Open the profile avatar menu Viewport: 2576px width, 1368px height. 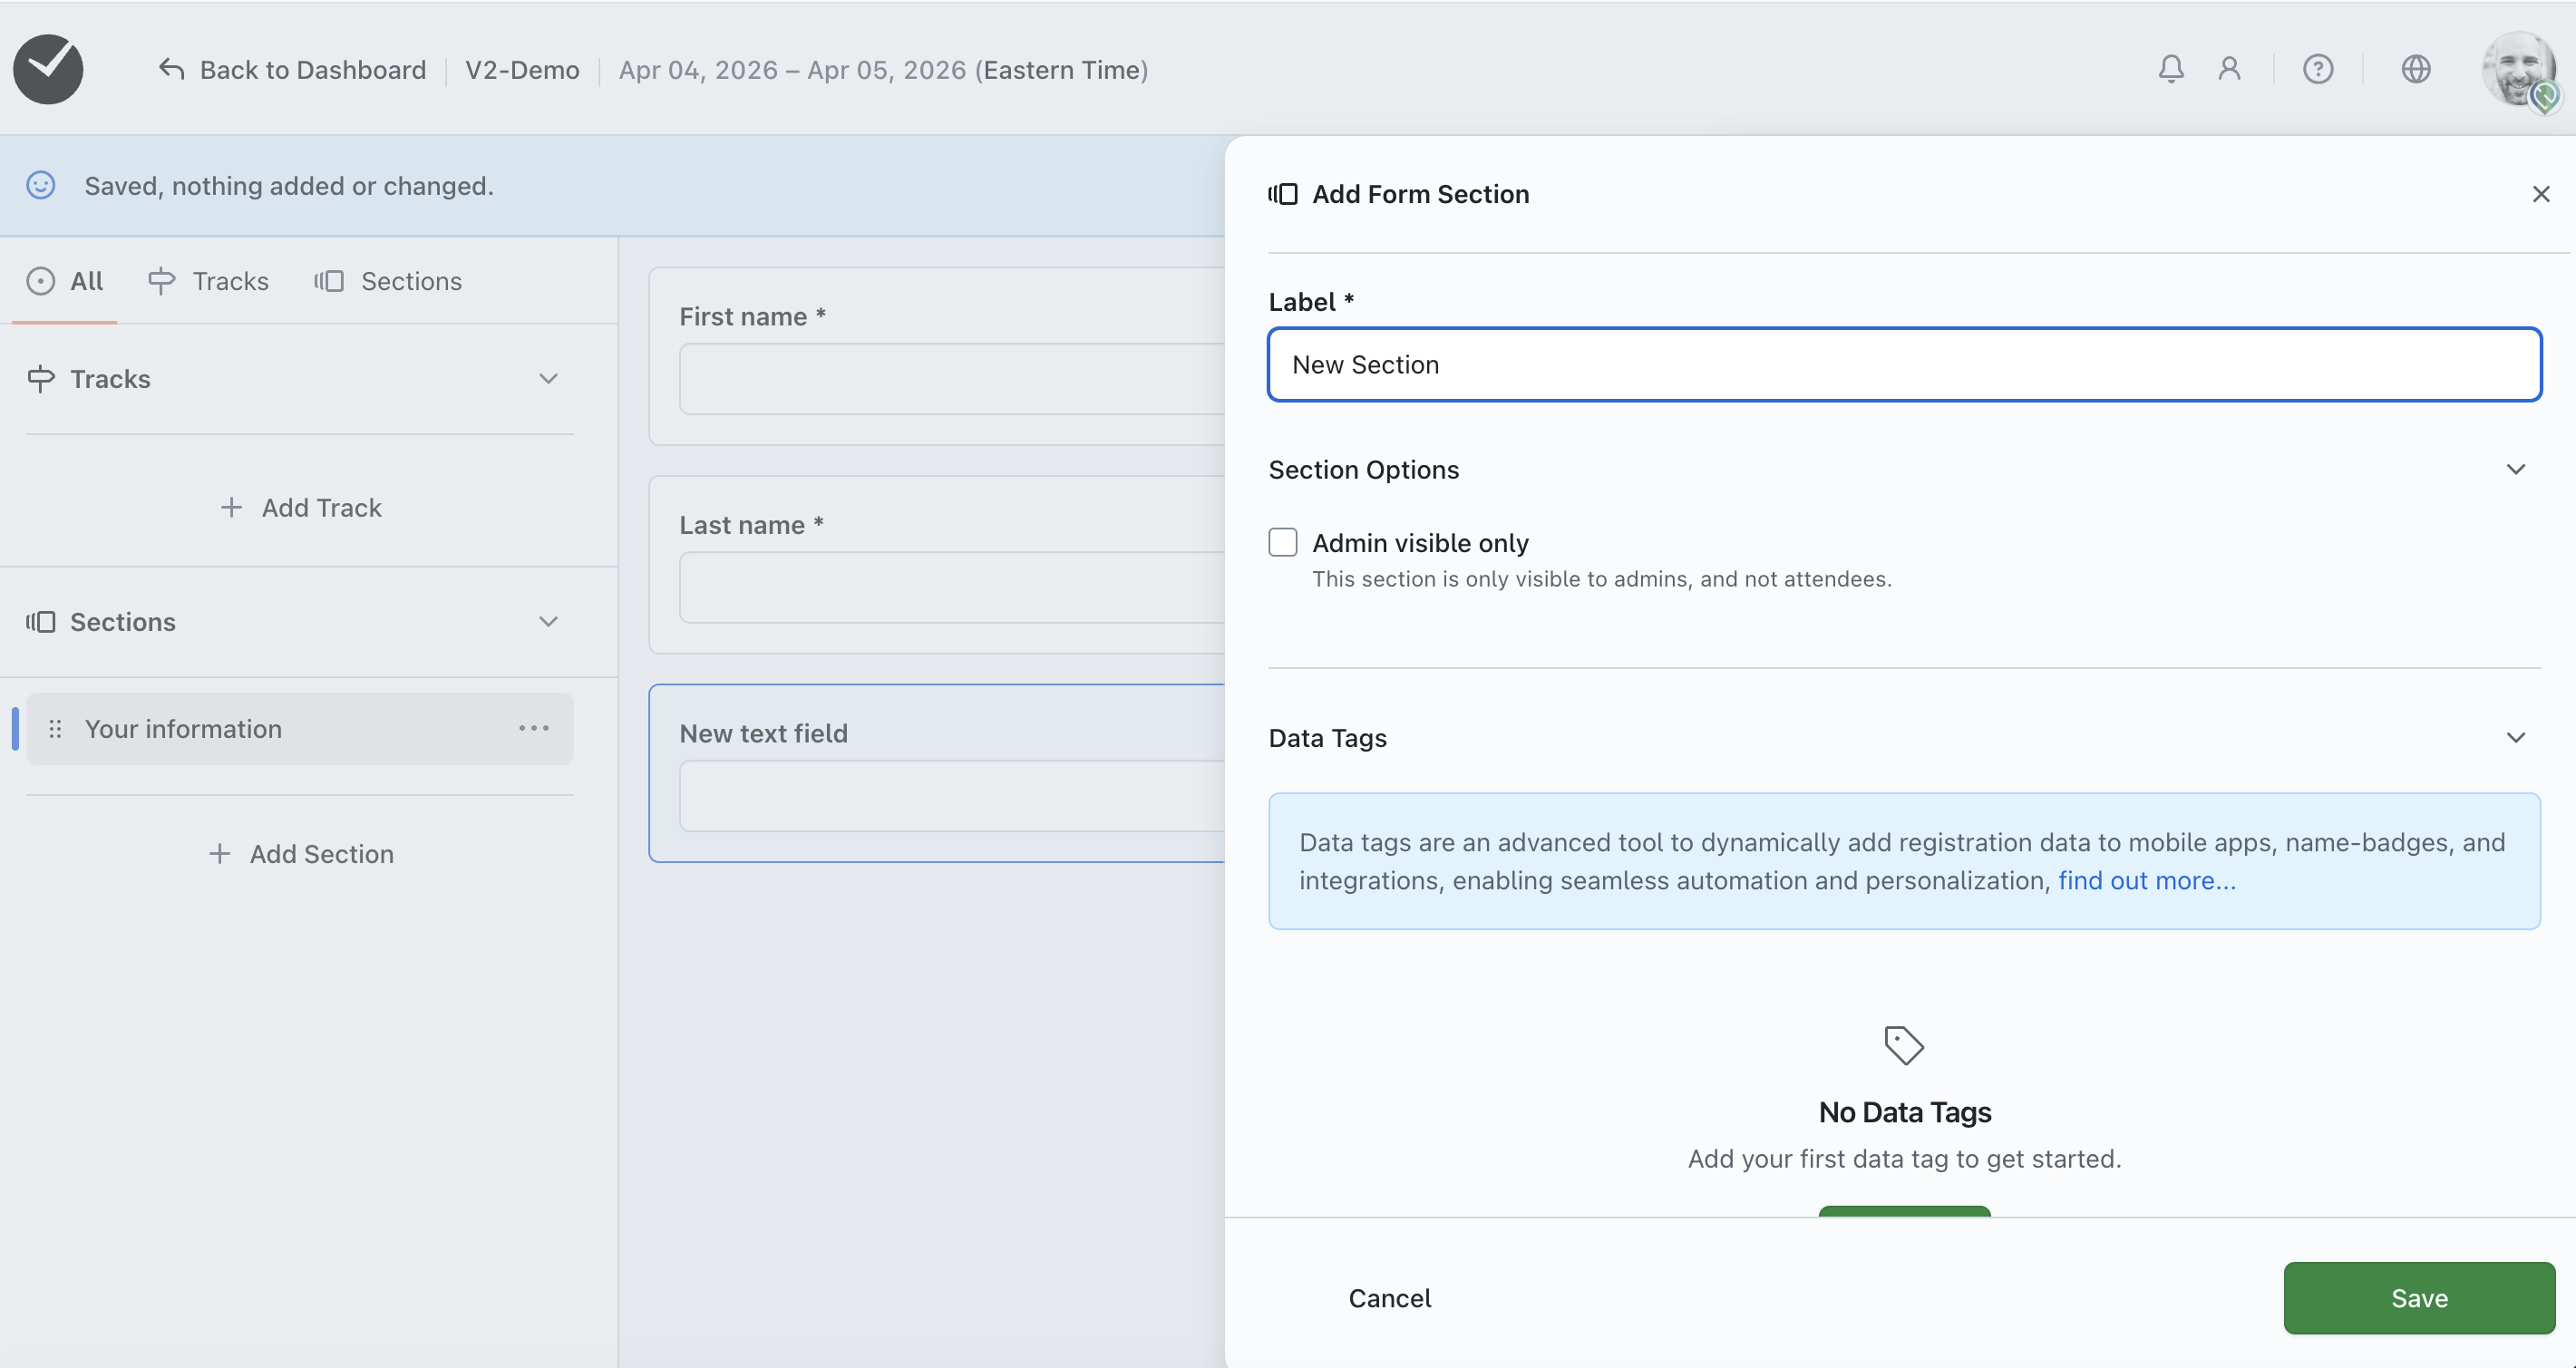(2518, 69)
